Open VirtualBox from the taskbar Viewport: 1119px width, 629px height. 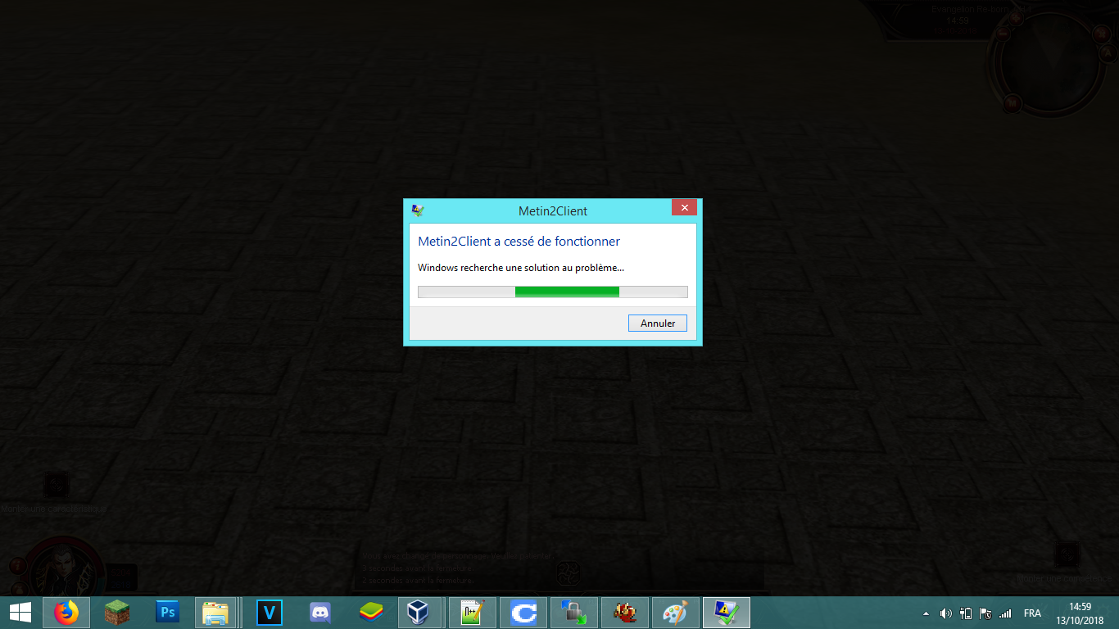pyautogui.click(x=420, y=613)
